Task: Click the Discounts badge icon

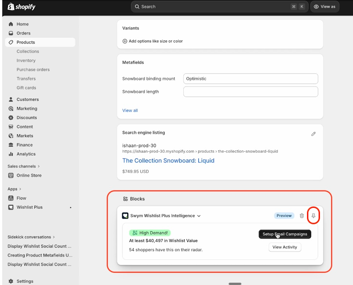Action: [11, 118]
